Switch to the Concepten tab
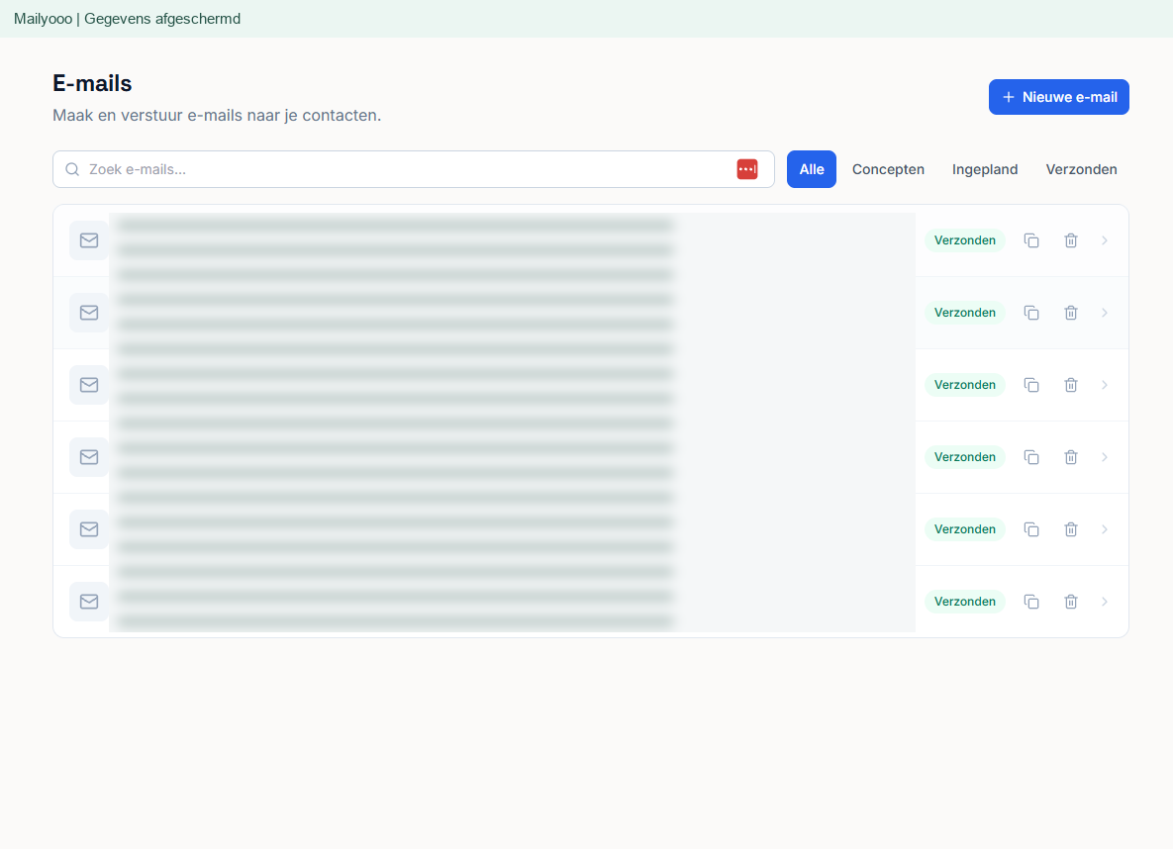 [888, 169]
